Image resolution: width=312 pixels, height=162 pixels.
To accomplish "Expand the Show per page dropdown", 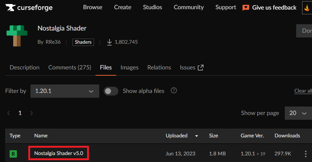I will click(x=298, y=113).
